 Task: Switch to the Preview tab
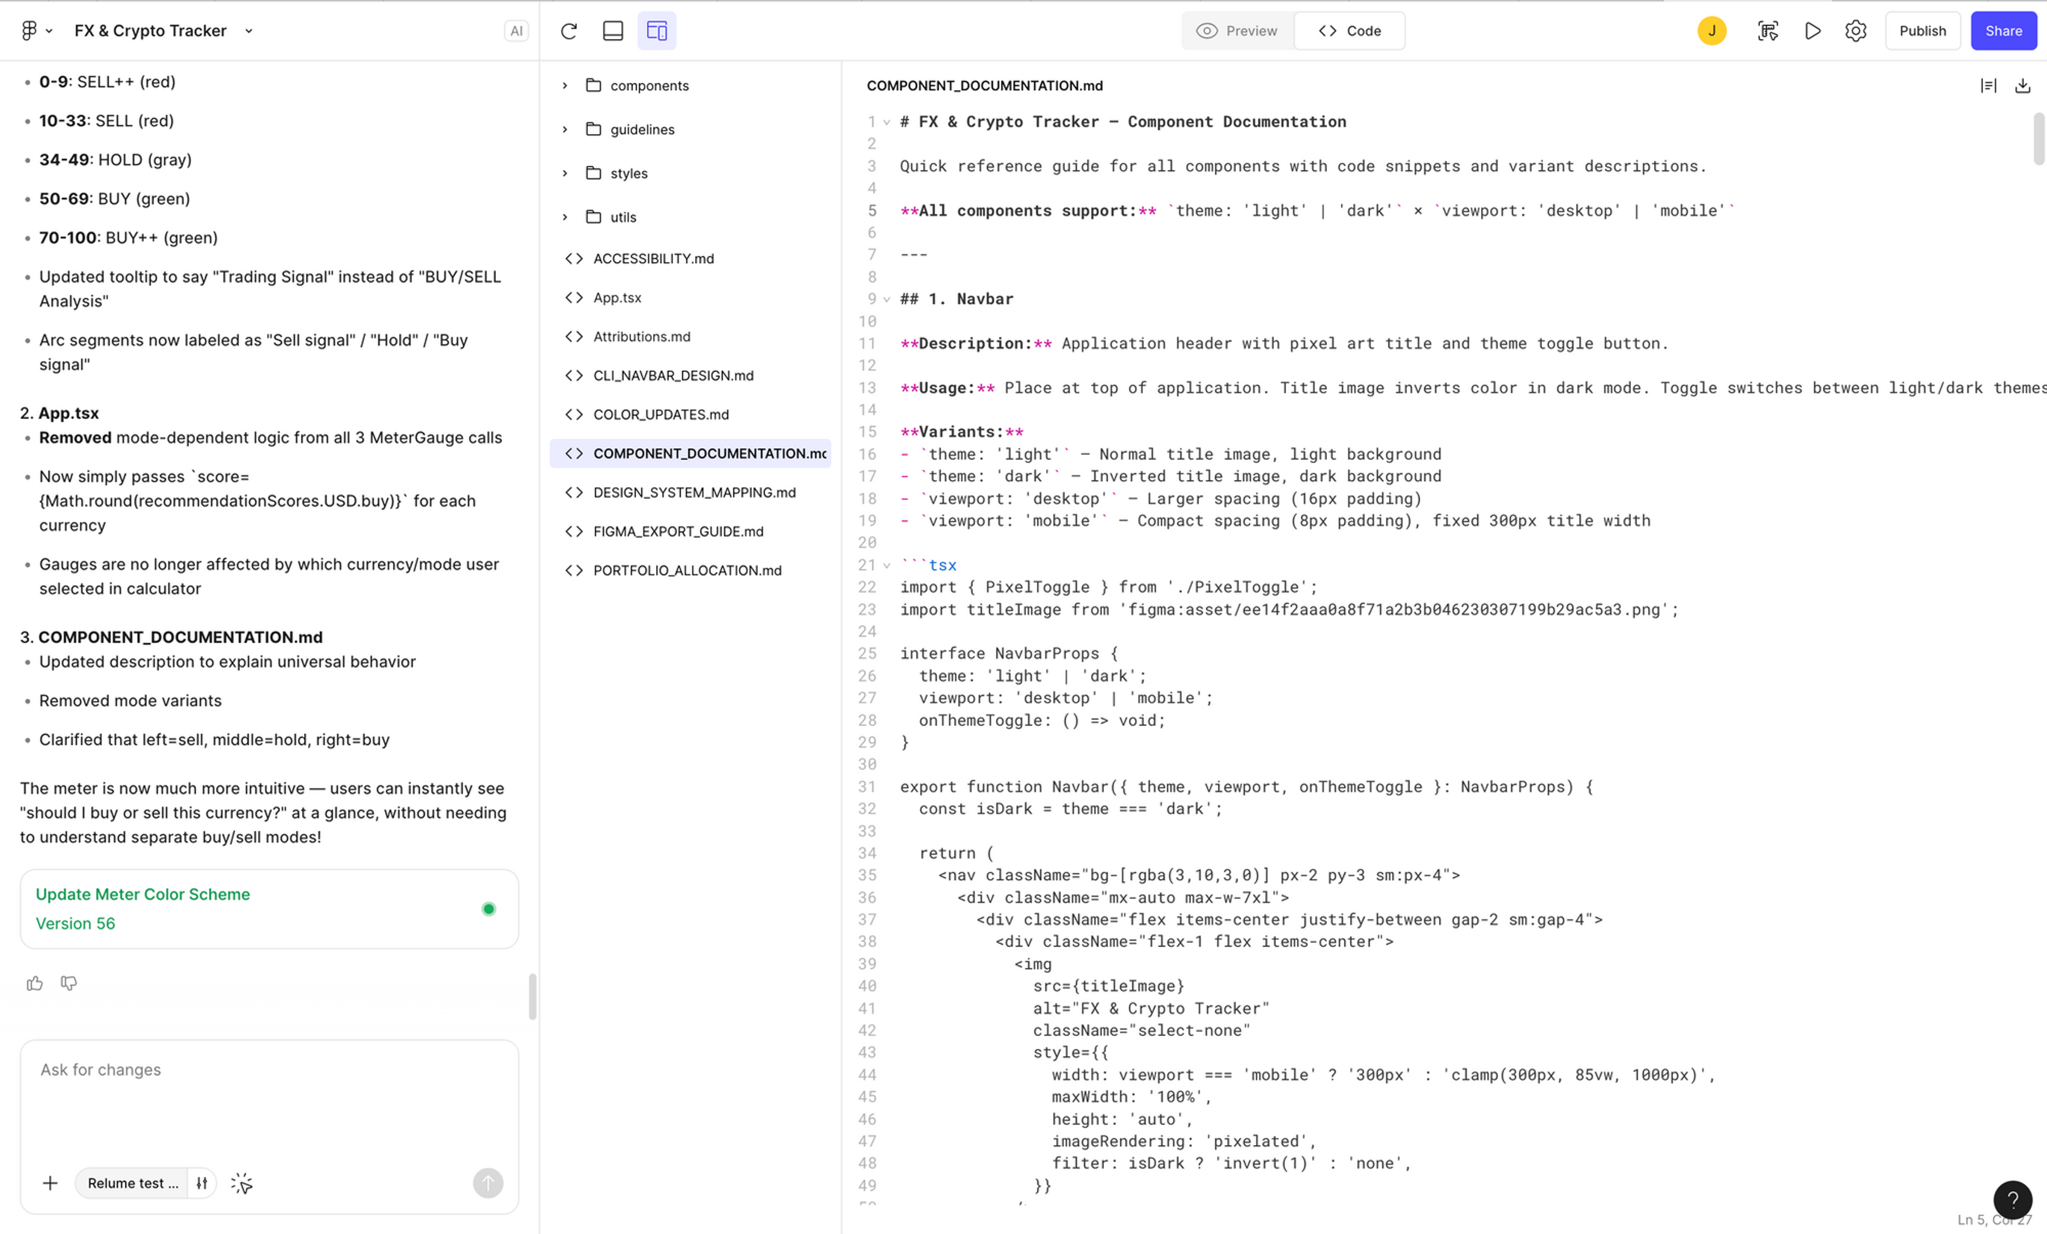pyautogui.click(x=1237, y=30)
